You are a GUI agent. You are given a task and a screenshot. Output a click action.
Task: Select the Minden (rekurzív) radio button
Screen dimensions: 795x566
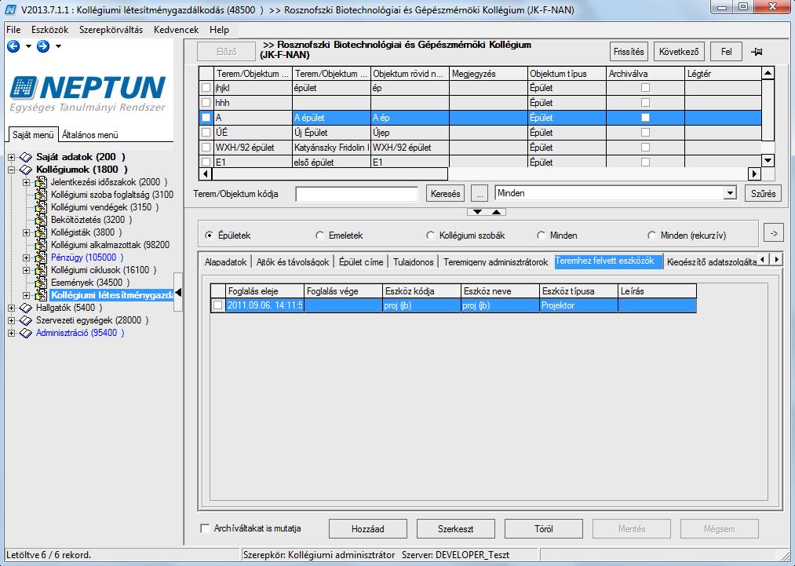pyautogui.click(x=651, y=236)
